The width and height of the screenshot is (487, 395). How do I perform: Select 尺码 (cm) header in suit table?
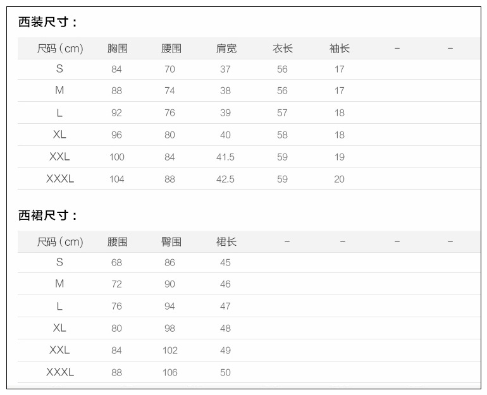point(60,49)
